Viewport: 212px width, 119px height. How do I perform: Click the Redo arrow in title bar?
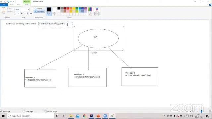[11, 2]
